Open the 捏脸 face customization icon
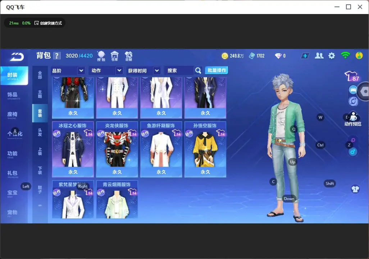The height and width of the screenshot is (259, 369). coord(101,56)
